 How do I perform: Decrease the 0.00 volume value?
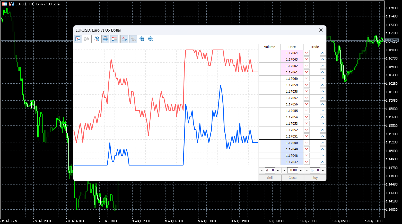tap(284, 170)
